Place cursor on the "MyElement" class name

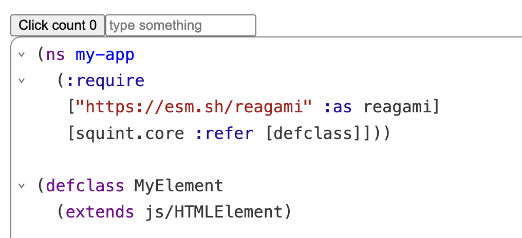point(179,186)
